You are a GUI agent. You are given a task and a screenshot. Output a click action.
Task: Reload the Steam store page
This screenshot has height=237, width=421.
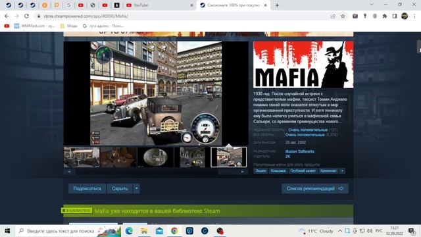(26, 16)
